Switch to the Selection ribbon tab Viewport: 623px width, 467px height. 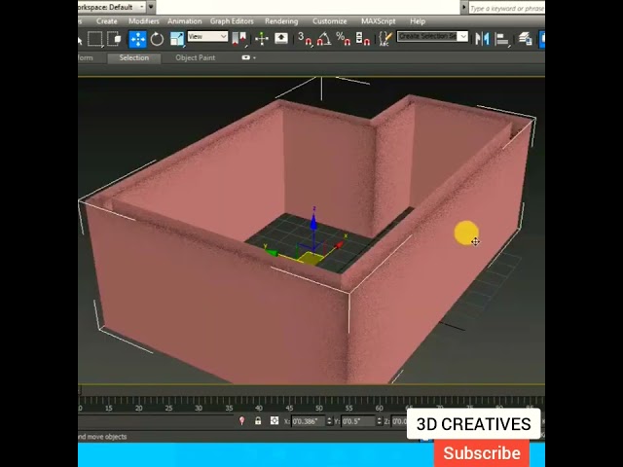point(134,58)
